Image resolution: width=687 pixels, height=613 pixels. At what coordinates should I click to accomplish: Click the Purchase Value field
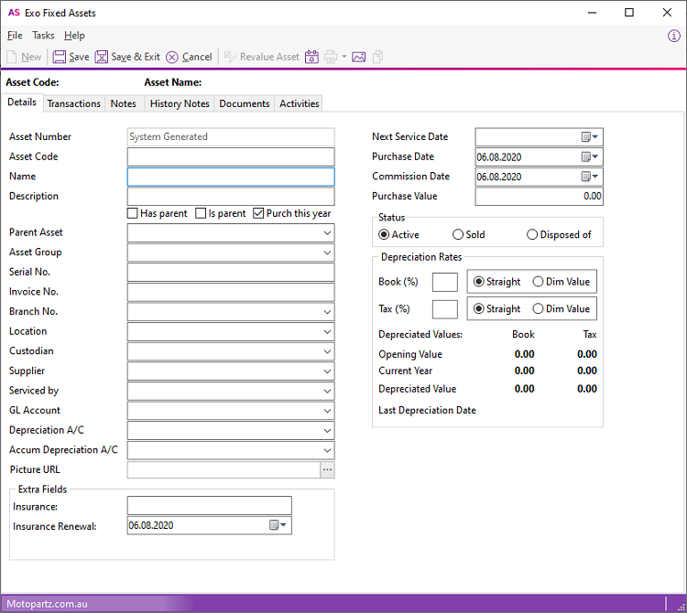pyautogui.click(x=539, y=196)
